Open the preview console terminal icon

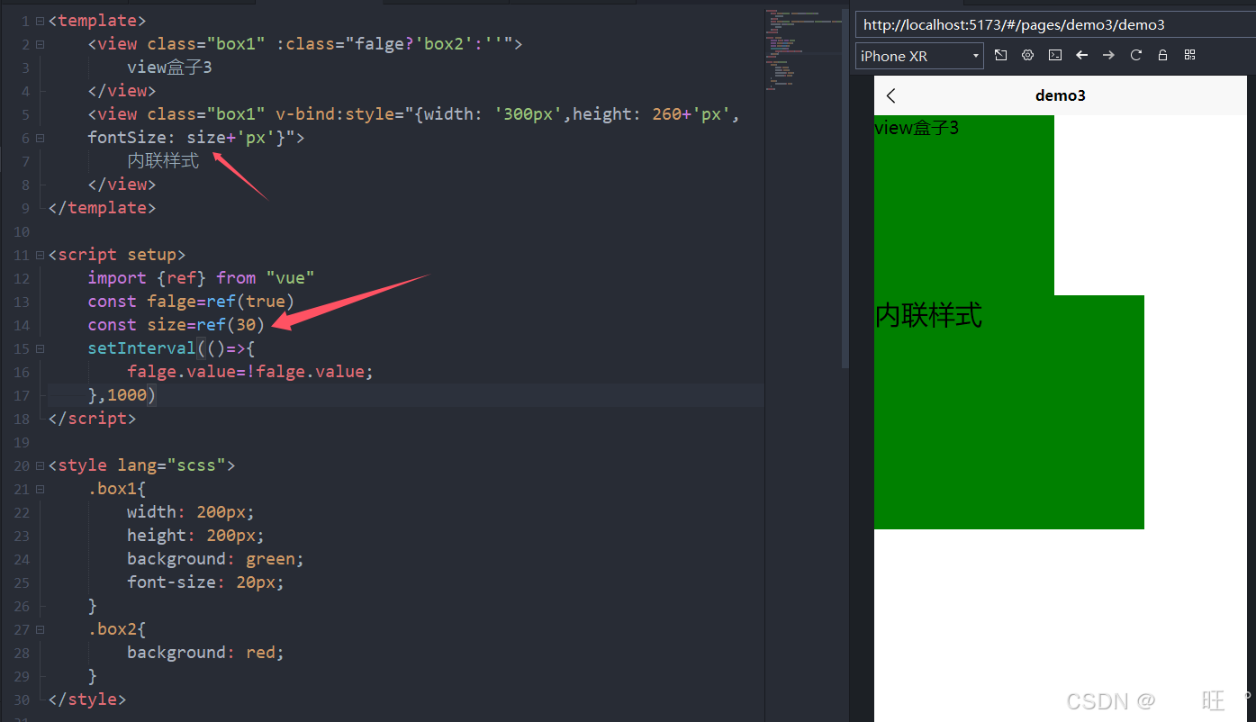1054,55
